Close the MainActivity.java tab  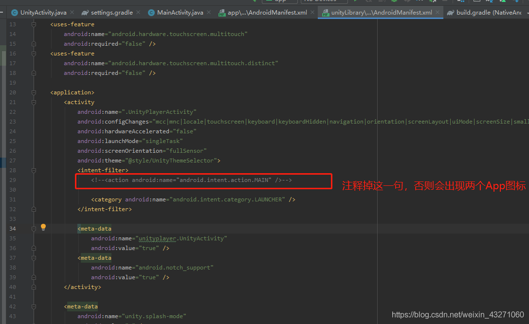pos(209,13)
